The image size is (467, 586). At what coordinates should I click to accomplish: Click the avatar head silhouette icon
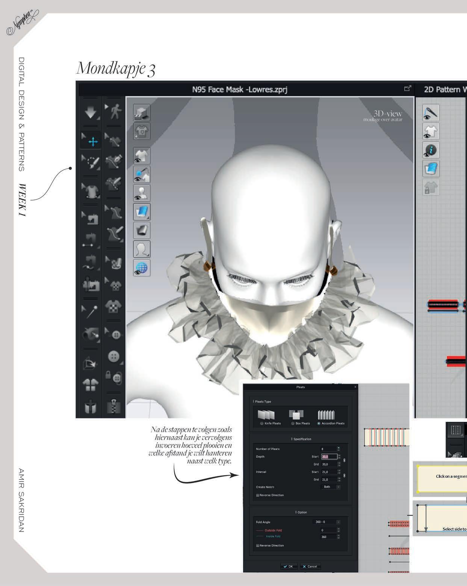[x=142, y=249]
